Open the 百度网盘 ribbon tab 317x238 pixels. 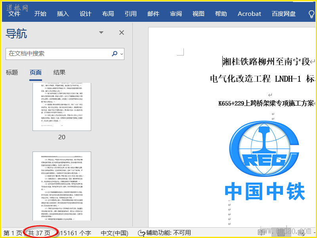point(284,14)
